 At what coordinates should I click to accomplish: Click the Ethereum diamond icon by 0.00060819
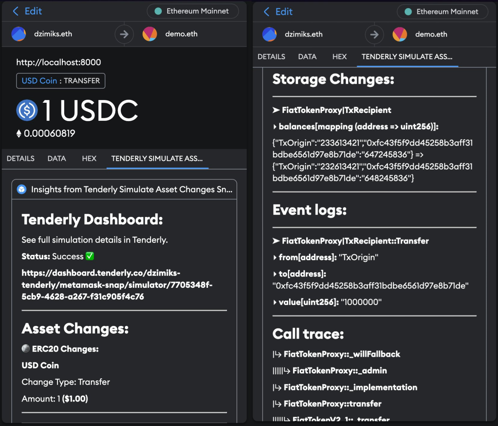[19, 134]
